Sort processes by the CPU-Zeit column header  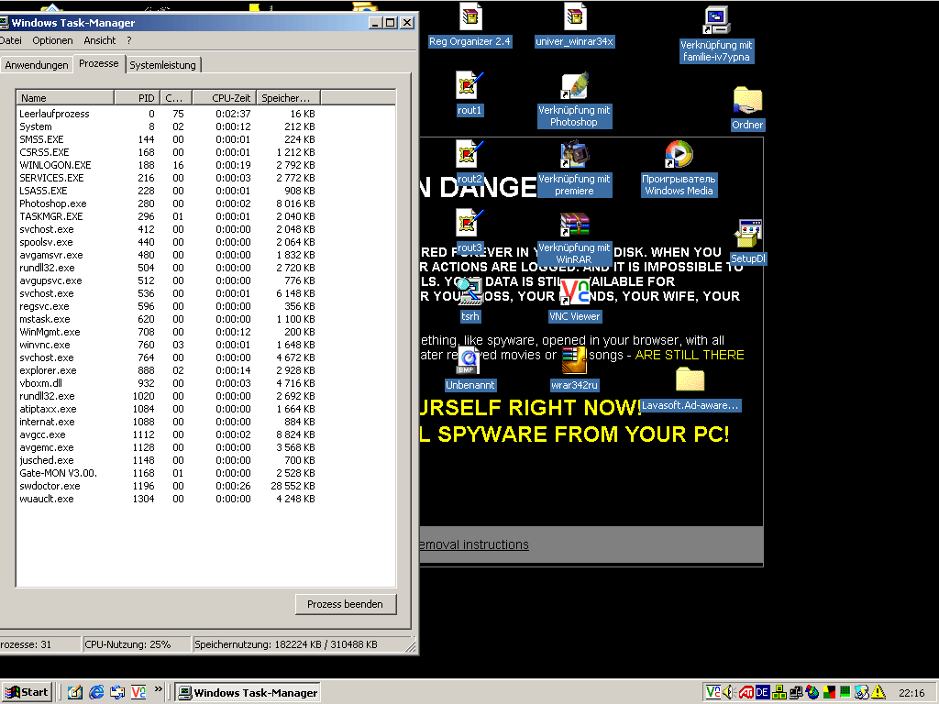point(225,97)
